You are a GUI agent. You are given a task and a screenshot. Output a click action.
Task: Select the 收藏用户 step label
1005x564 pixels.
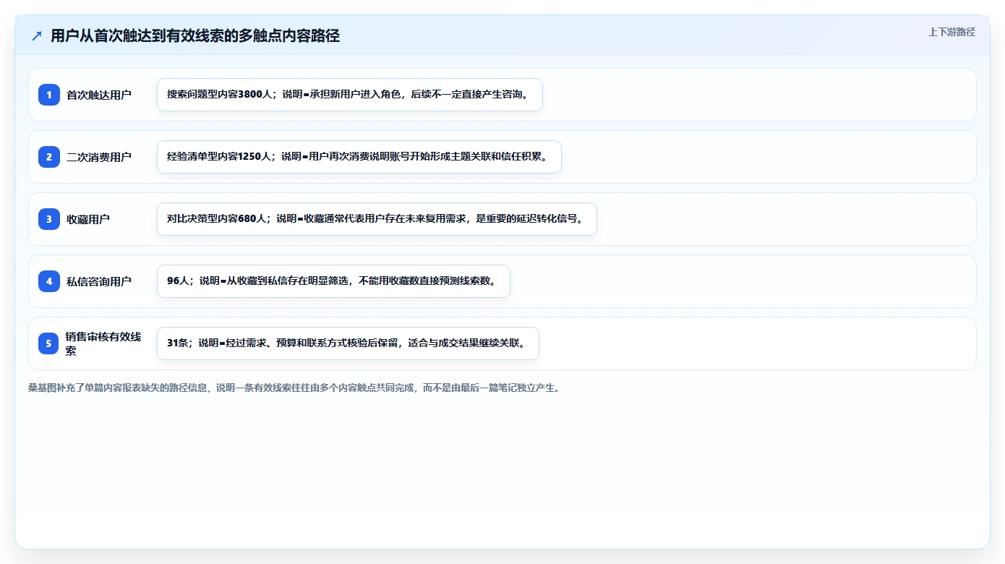pyautogui.click(x=88, y=219)
